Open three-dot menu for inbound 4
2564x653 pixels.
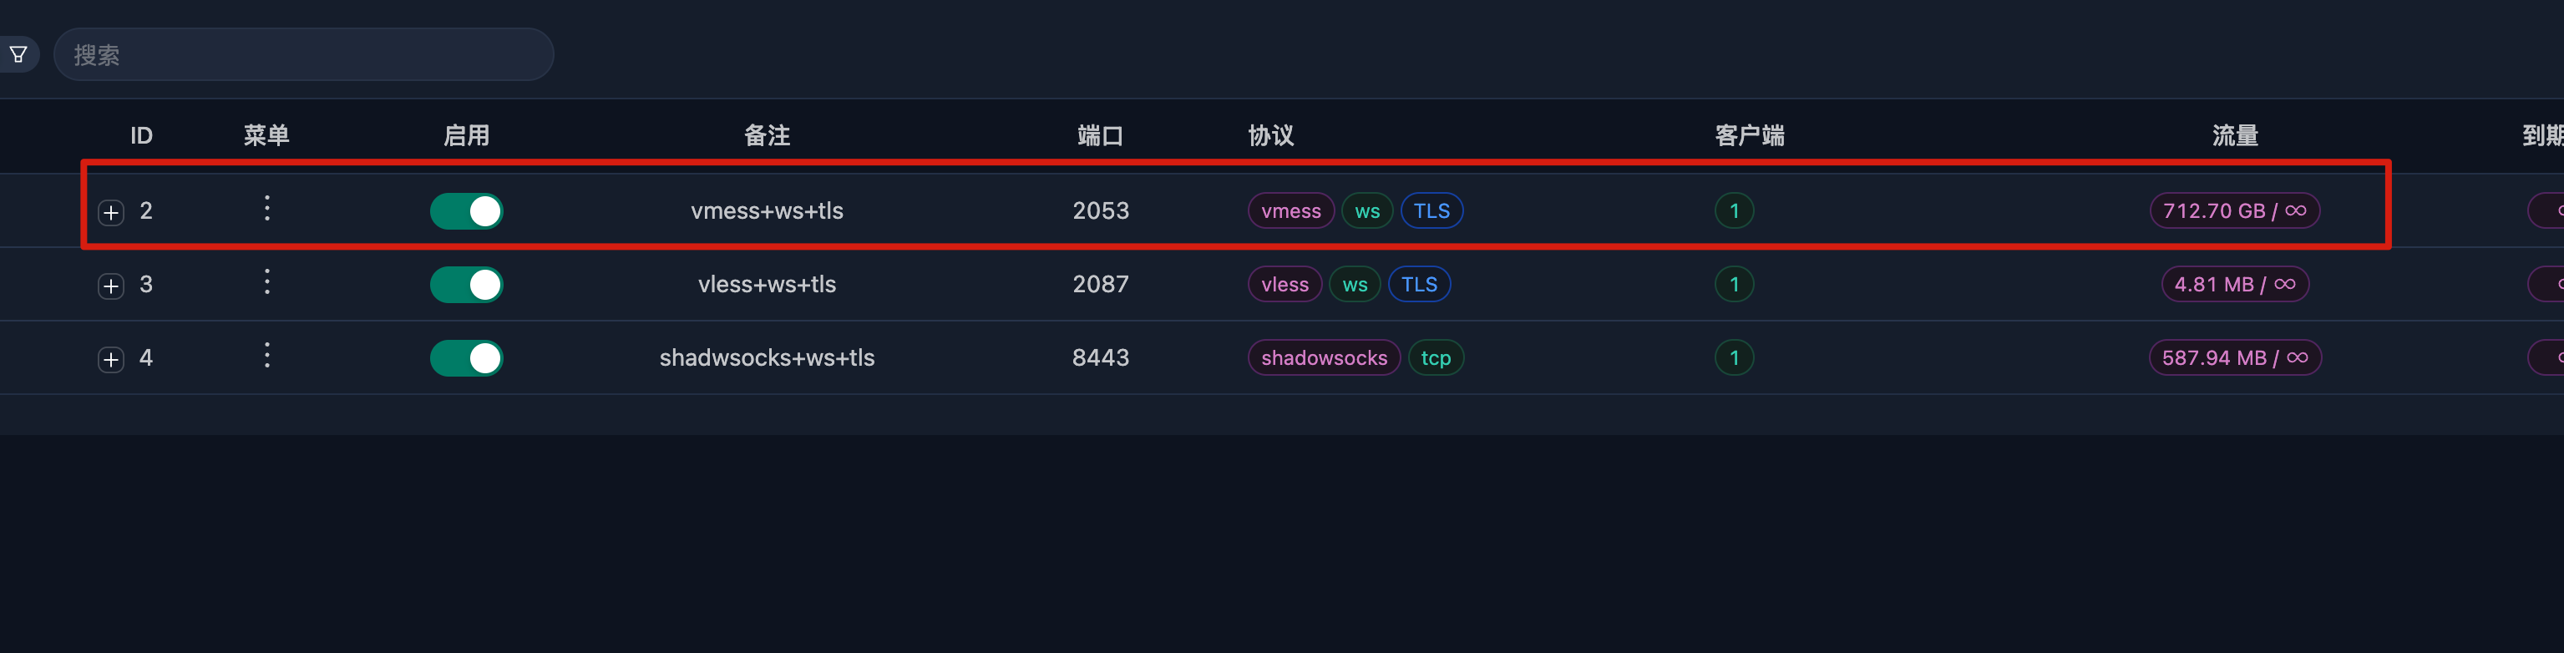(x=266, y=356)
